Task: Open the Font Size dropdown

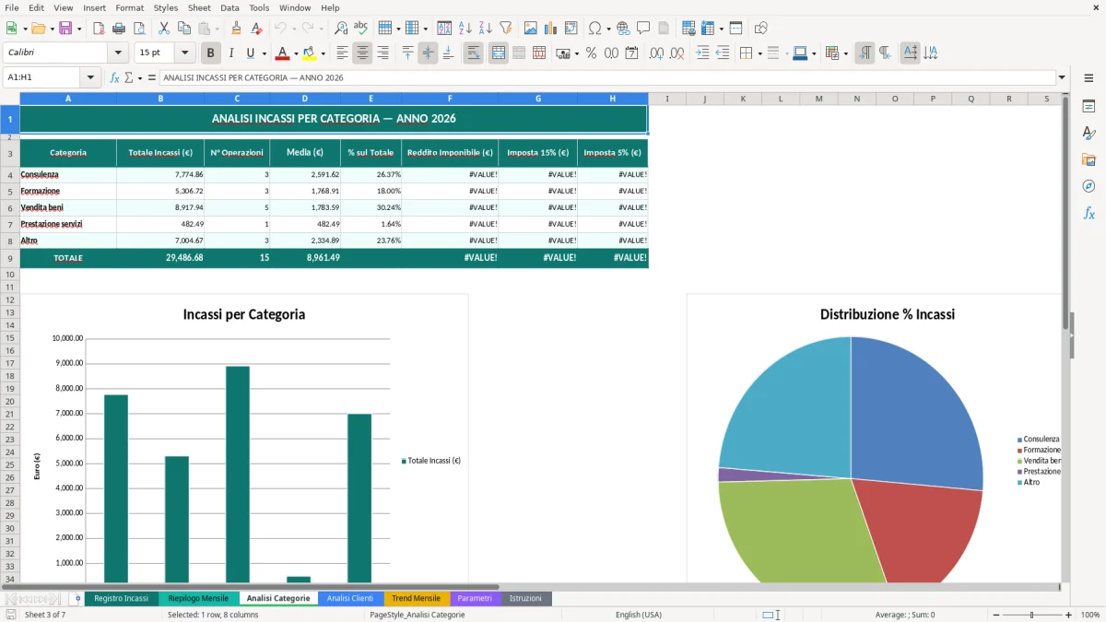Action: (x=185, y=53)
